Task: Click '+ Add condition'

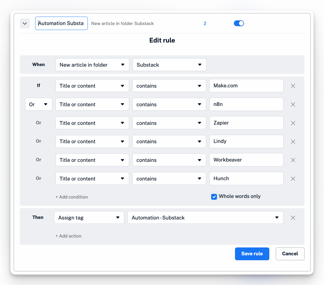Action: (x=72, y=197)
